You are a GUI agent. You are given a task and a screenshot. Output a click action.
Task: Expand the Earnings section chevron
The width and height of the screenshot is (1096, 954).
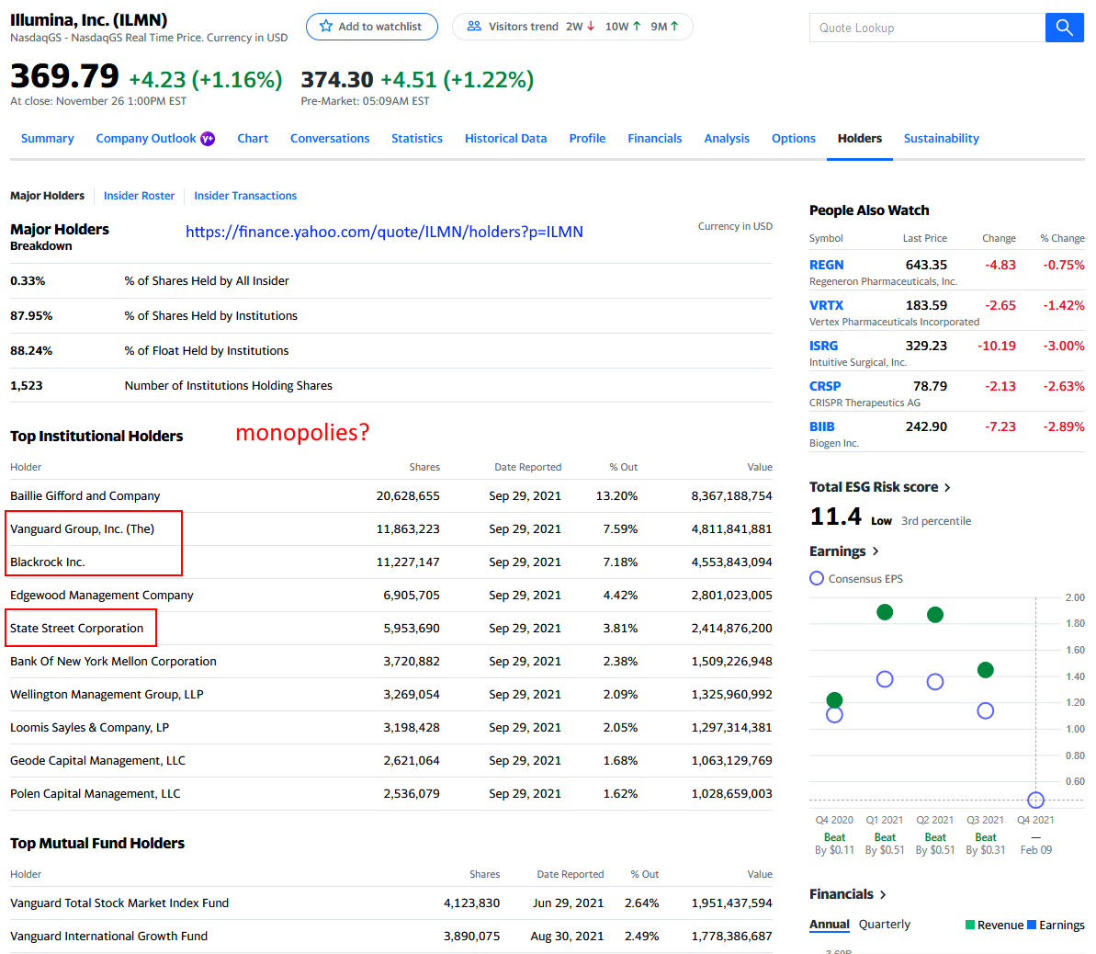[876, 551]
